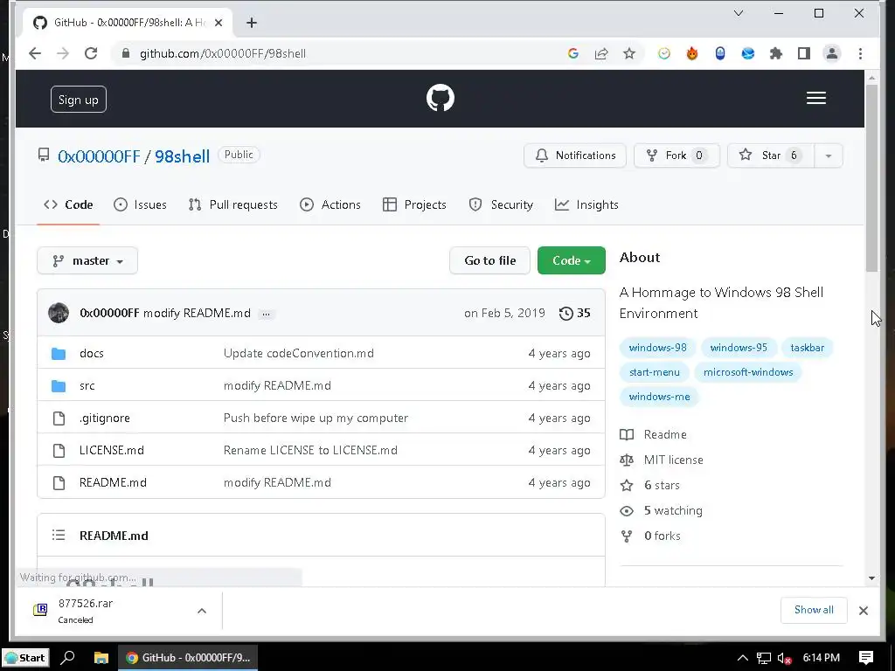The width and height of the screenshot is (895, 671).
Task: Open File Explorer from taskbar
Action: click(101, 657)
